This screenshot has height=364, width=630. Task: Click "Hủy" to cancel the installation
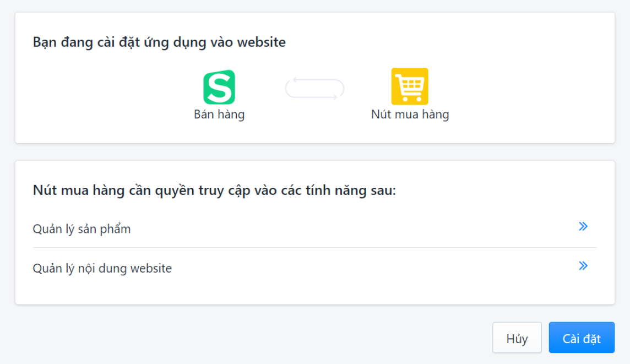[x=517, y=338]
